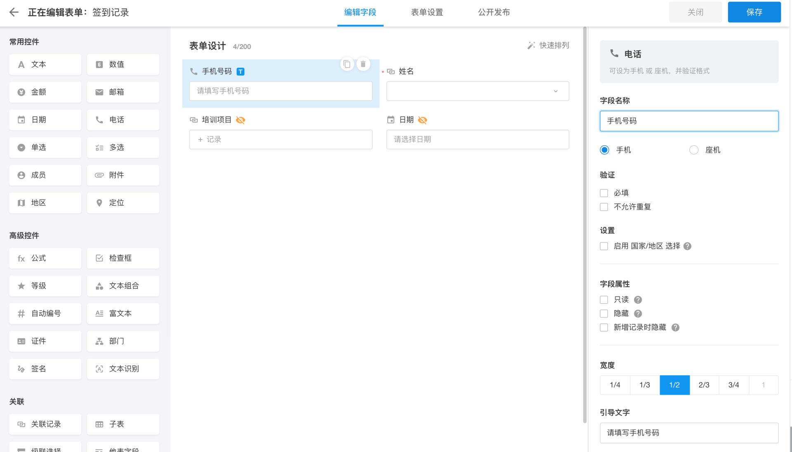Delete the 手机号码 field via trash icon
This screenshot has height=452, width=792.
(363, 64)
